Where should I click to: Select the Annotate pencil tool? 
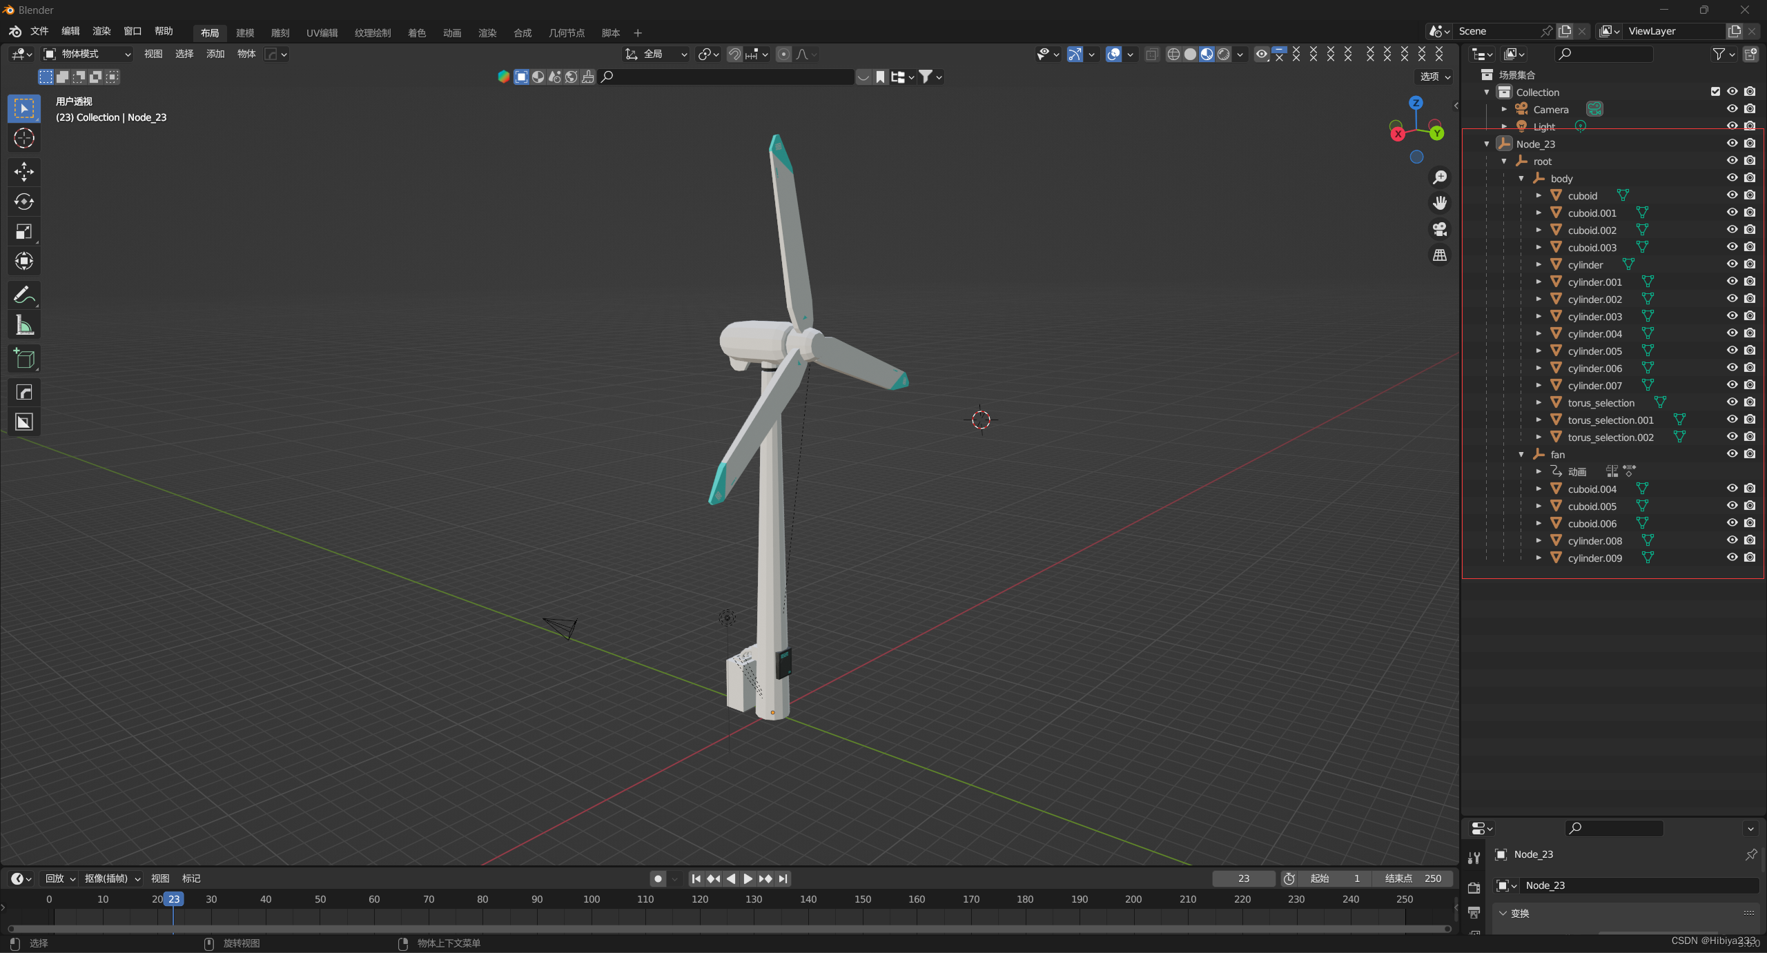point(24,295)
